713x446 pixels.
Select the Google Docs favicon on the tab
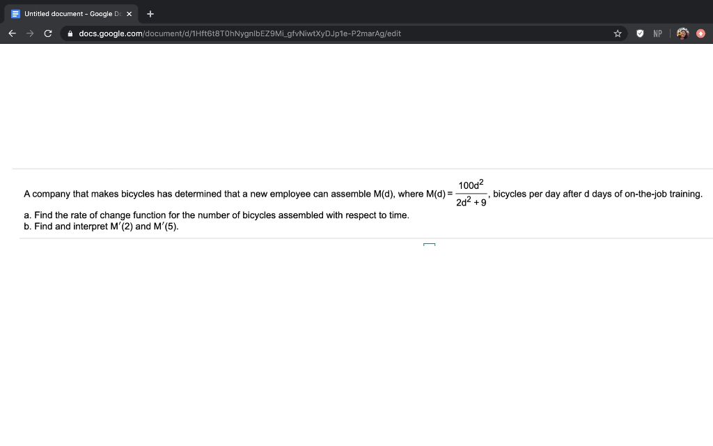point(15,13)
